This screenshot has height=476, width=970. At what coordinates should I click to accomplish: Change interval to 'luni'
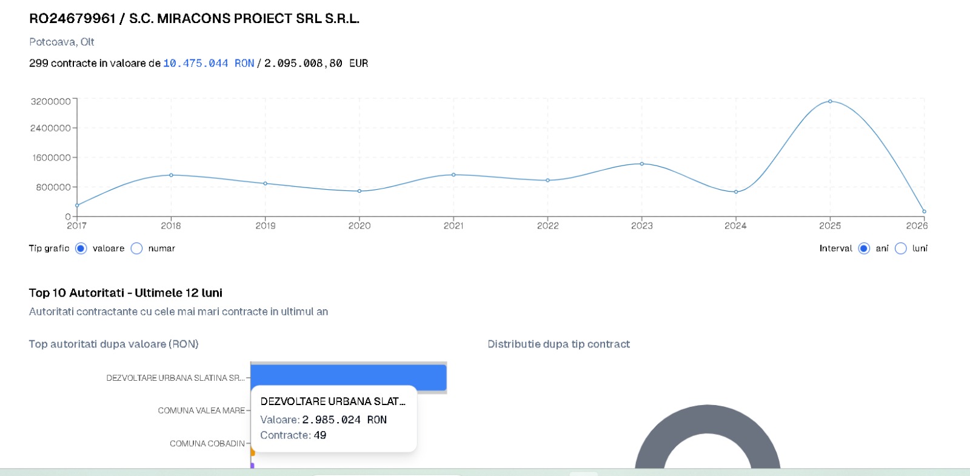click(x=901, y=249)
